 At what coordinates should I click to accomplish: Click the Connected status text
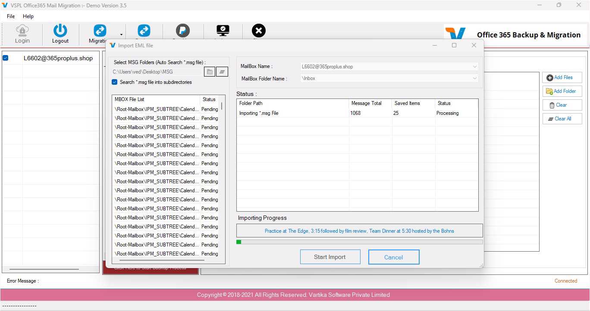click(566, 281)
